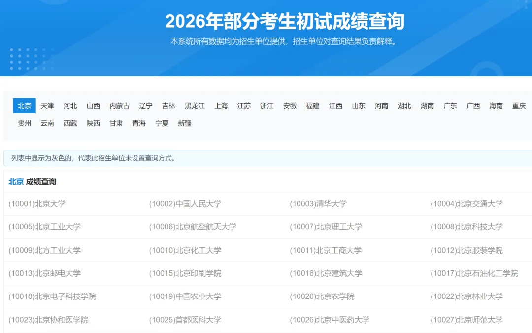Viewport: 532px width, 333px height.
Task: Open the 宁夏 tab
Action: pyautogui.click(x=162, y=123)
